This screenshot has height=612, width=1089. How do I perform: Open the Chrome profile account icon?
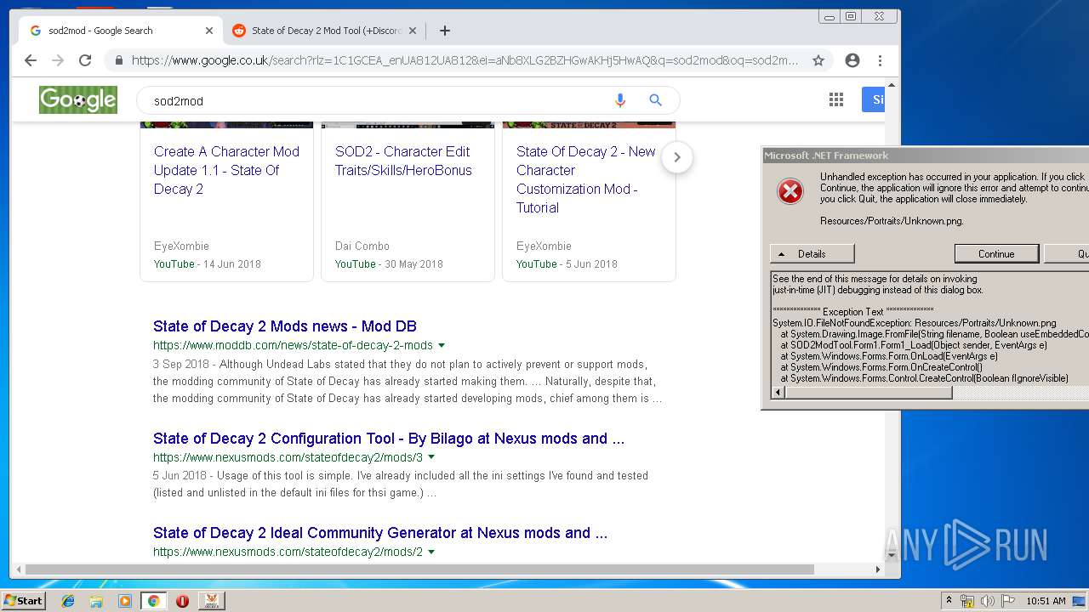click(x=852, y=60)
